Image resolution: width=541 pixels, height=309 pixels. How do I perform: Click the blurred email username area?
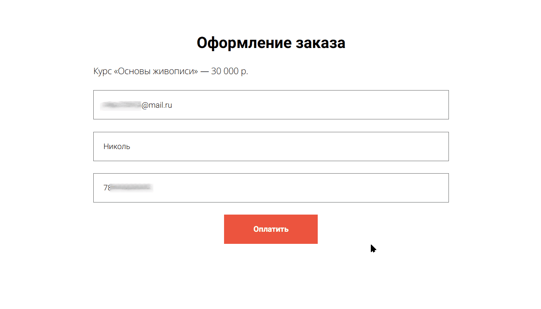[121, 105]
